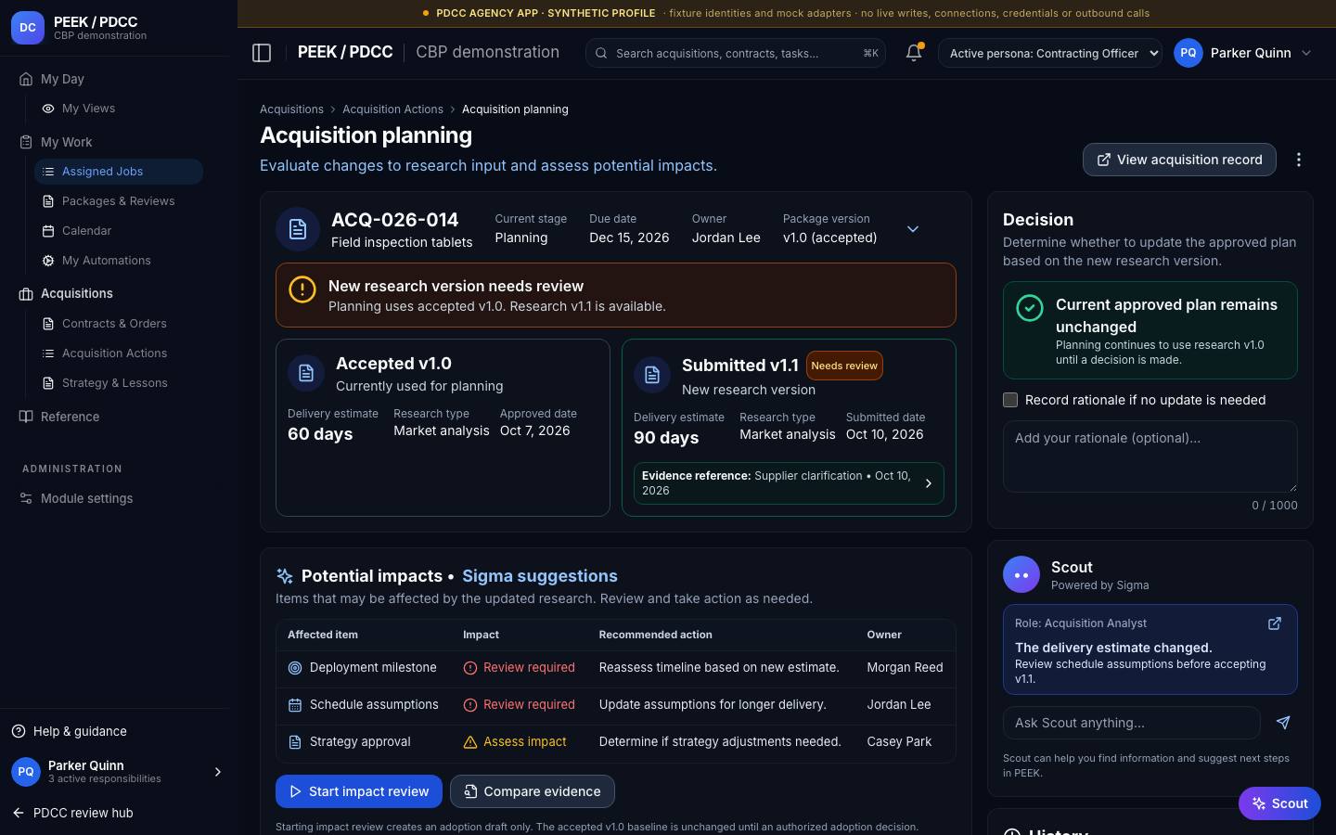
Task: Click the DC workspace logo
Action: pyautogui.click(x=28, y=28)
